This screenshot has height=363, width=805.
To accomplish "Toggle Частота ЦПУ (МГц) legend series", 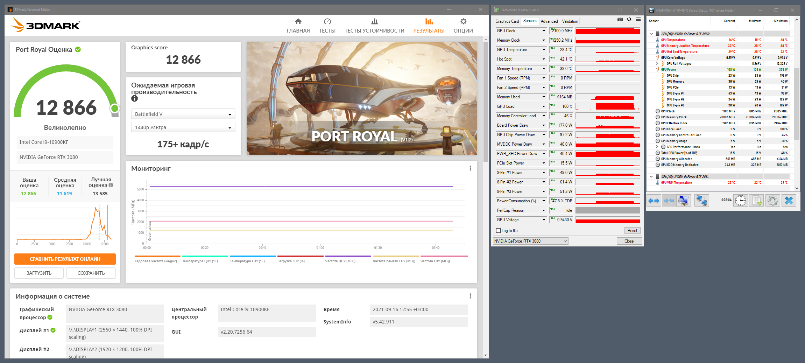I will [x=348, y=259].
